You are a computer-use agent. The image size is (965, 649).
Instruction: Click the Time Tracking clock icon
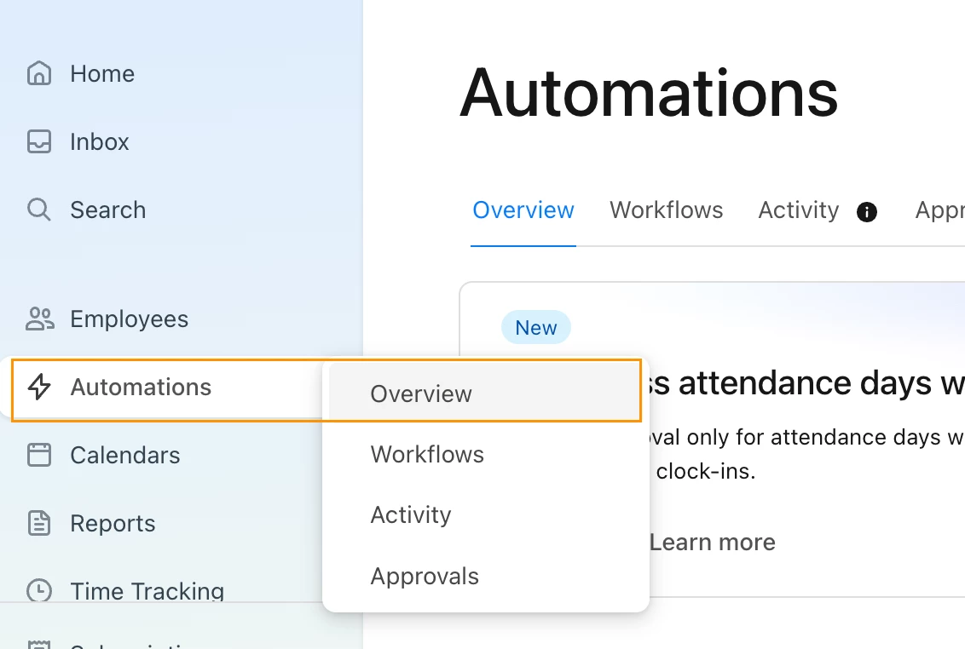tap(38, 590)
